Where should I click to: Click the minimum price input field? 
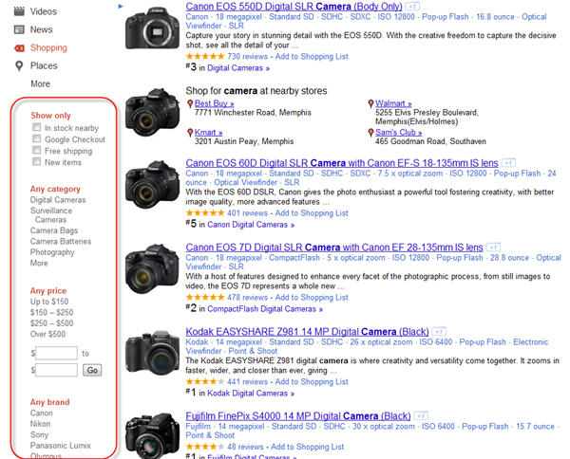click(57, 353)
